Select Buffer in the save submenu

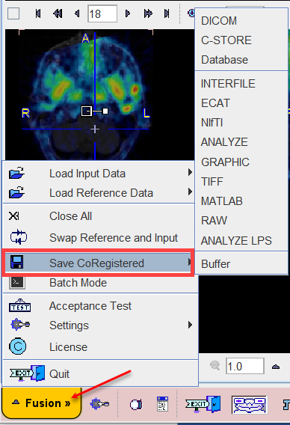point(215,264)
